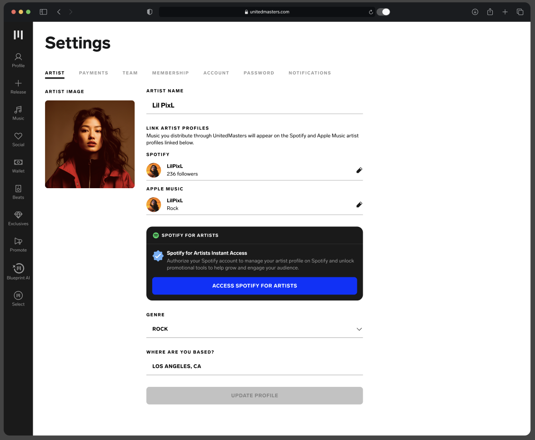Image resolution: width=535 pixels, height=440 pixels.
Task: Go to Beats in the sidebar
Action: (18, 192)
